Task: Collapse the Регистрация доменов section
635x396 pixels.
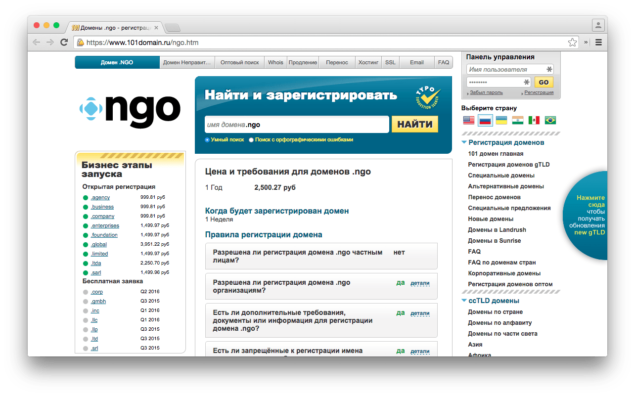Action: pyautogui.click(x=464, y=142)
